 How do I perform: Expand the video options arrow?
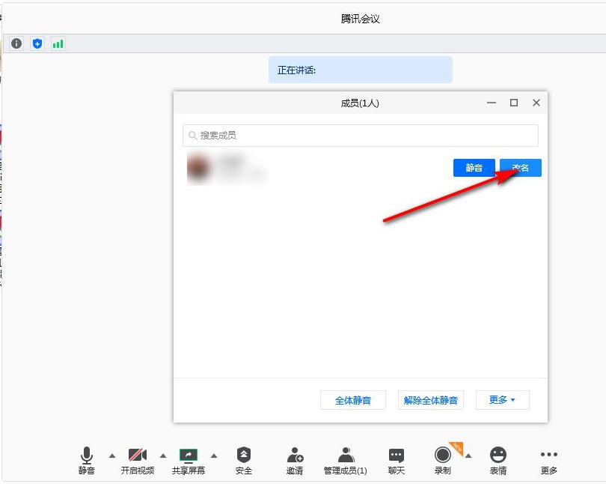point(163,456)
